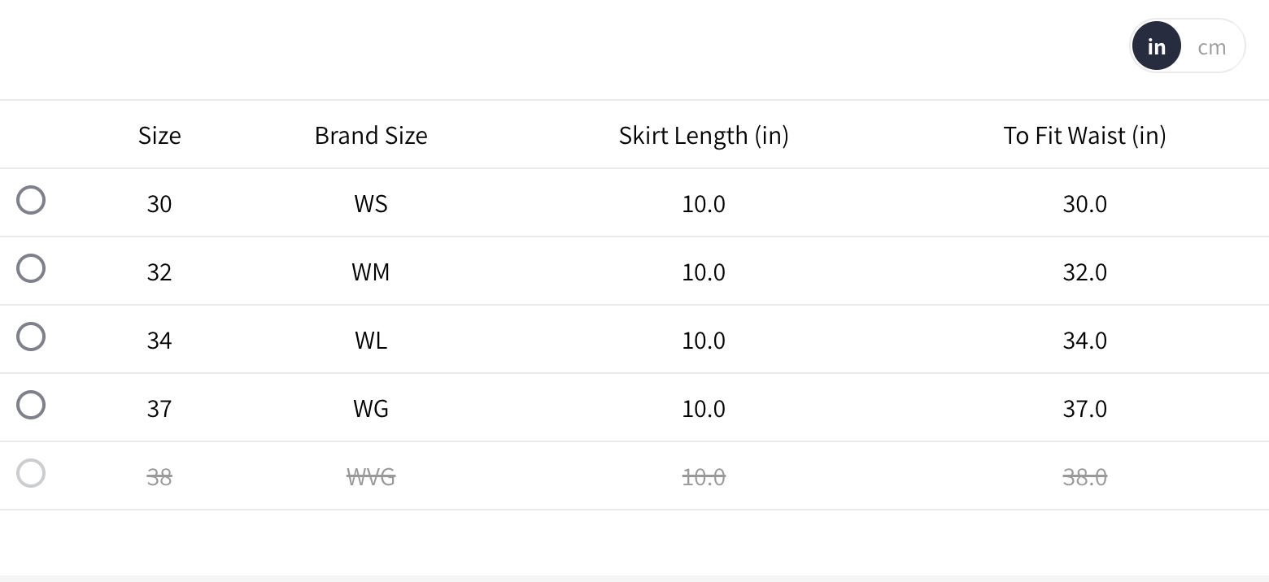This screenshot has height=582, width=1269.
Task: Click the WM brand size cell
Action: coord(371,271)
